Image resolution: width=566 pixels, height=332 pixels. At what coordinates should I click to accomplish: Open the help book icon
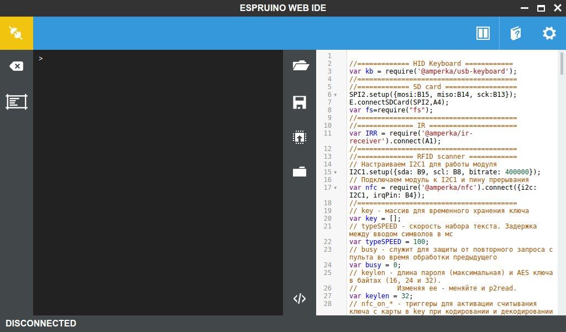coord(515,33)
